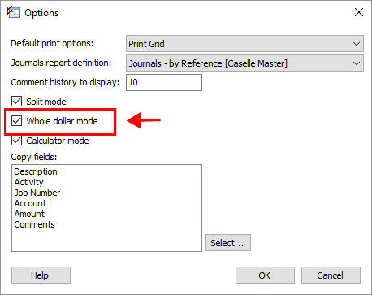Select Activity in the Copy fields list
The width and height of the screenshot is (372, 295).
[x=28, y=182]
